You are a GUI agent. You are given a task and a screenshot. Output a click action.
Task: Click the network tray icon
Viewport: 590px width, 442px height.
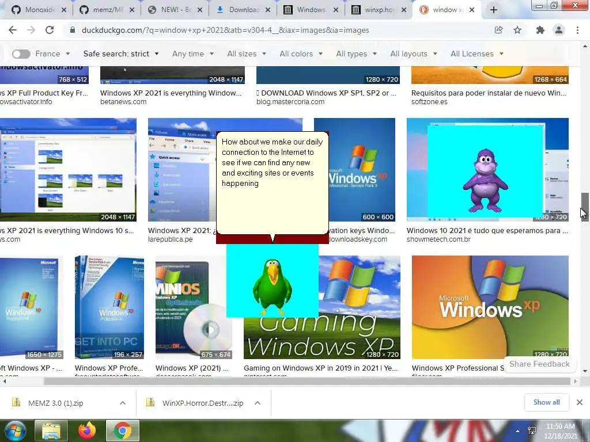pos(532,430)
